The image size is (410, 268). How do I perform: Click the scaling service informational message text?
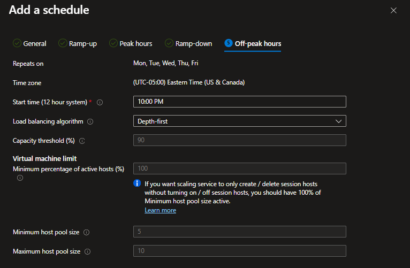[x=233, y=193]
